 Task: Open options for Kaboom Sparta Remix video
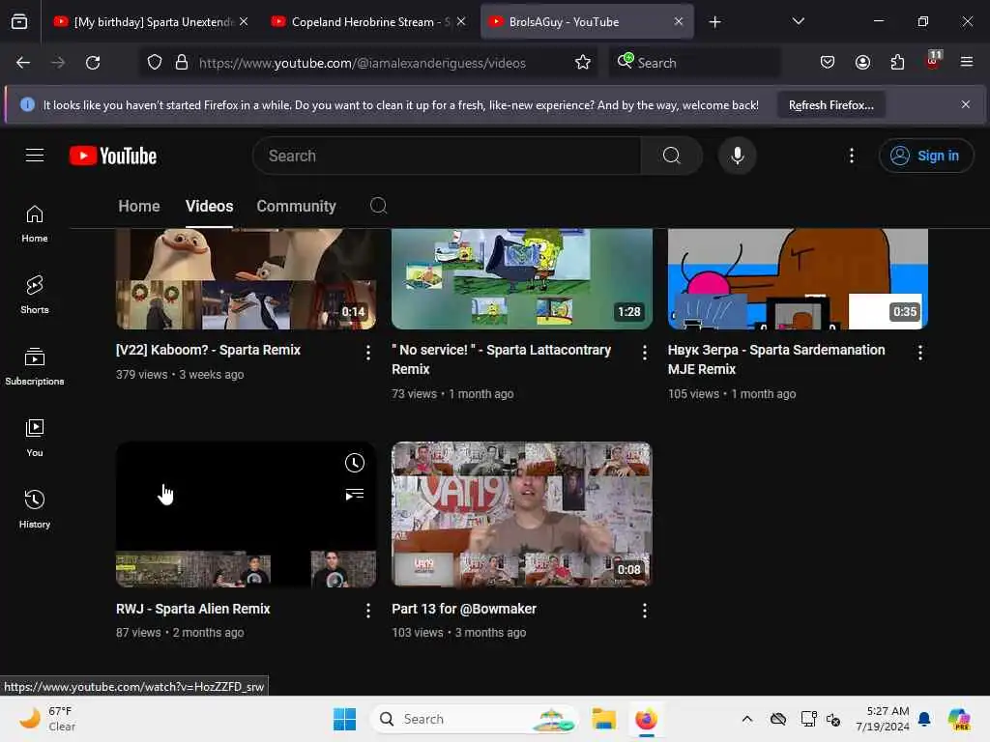click(x=368, y=353)
